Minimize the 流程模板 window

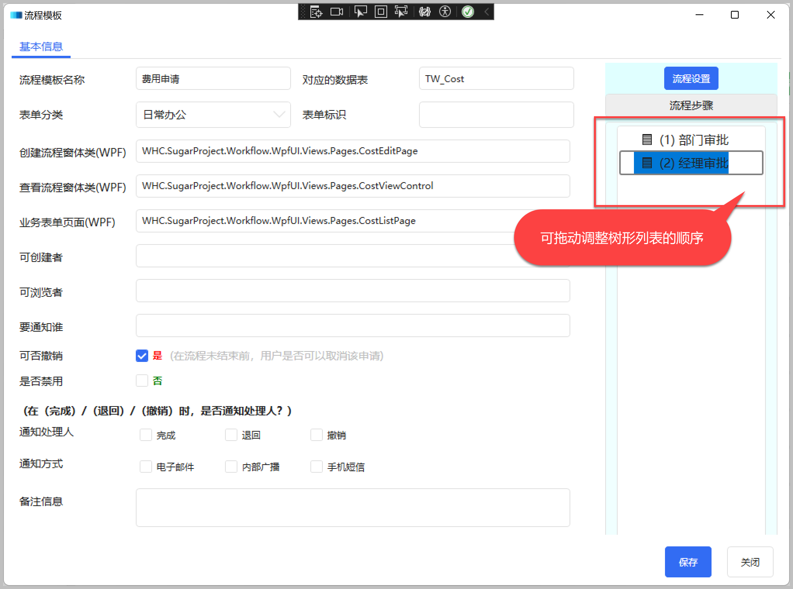click(x=700, y=15)
